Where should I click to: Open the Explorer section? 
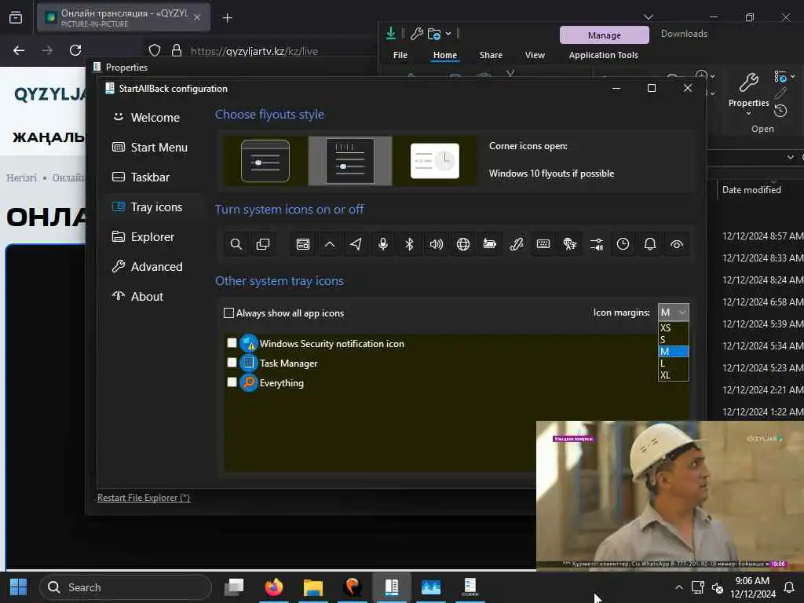155,237
